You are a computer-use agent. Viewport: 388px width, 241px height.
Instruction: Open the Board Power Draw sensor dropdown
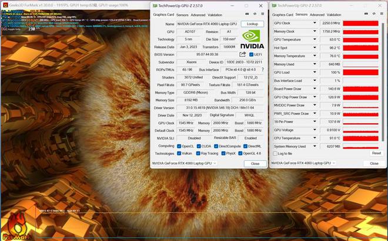click(315, 89)
